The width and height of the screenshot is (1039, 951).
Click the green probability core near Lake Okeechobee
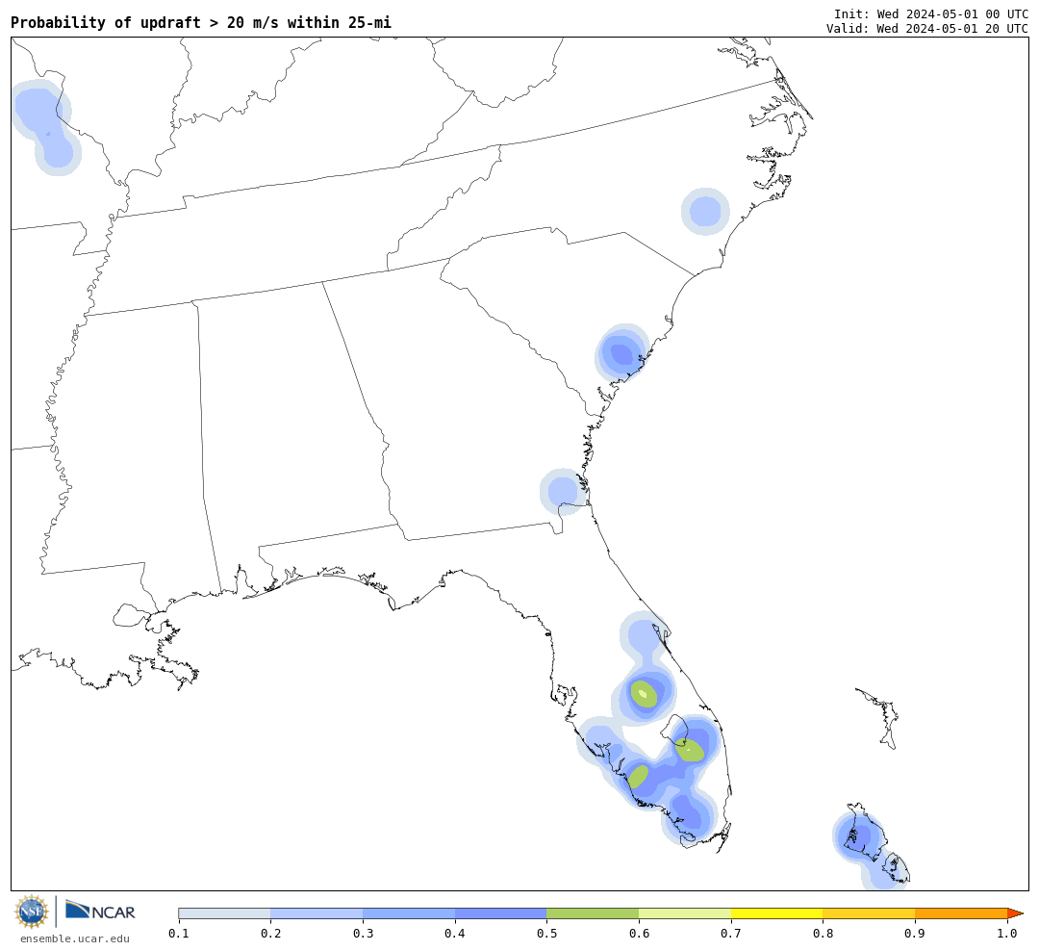point(690,750)
